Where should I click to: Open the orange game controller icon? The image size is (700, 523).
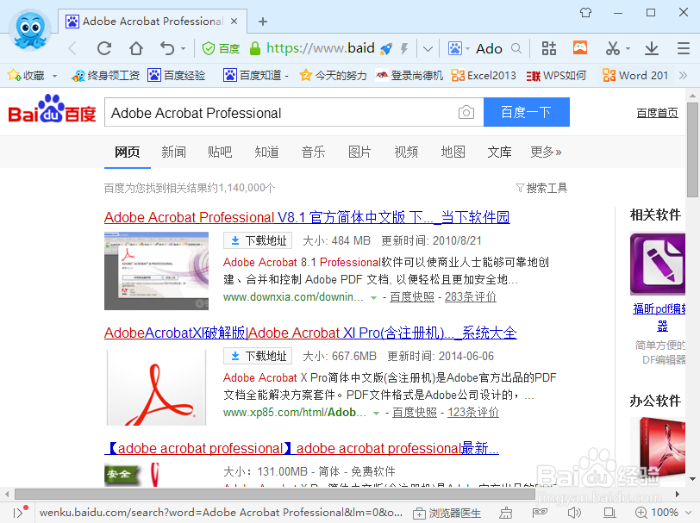point(580,47)
